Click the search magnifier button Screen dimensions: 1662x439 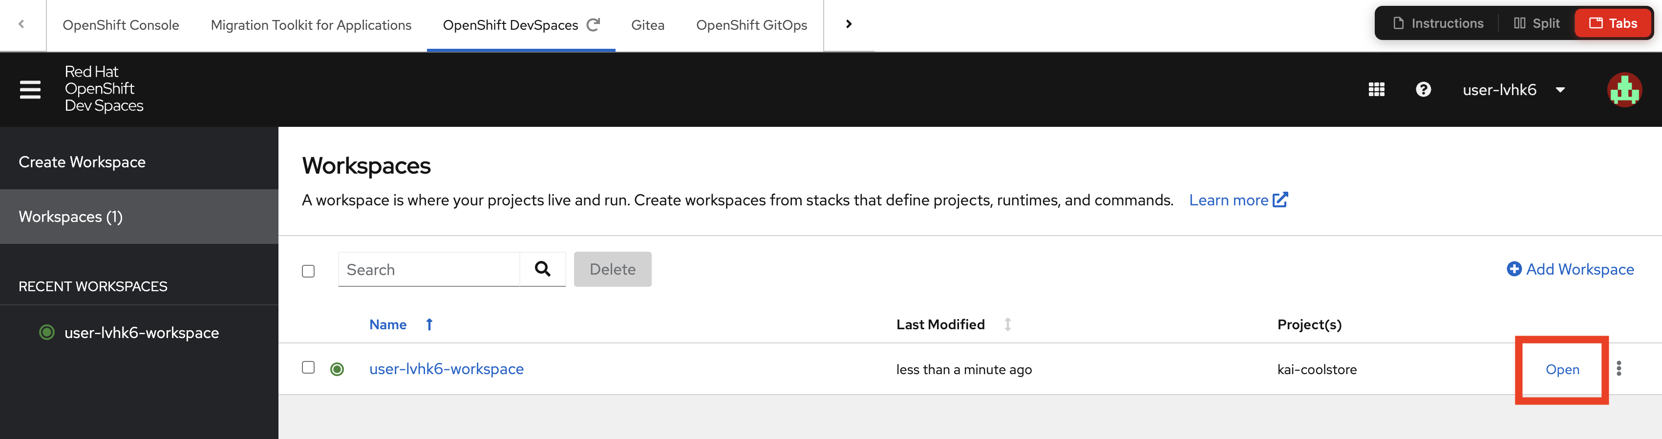point(543,269)
